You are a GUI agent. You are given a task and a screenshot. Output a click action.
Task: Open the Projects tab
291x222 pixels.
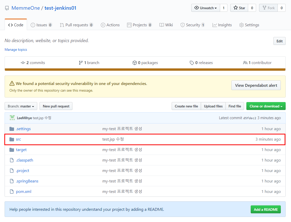pos(140,25)
